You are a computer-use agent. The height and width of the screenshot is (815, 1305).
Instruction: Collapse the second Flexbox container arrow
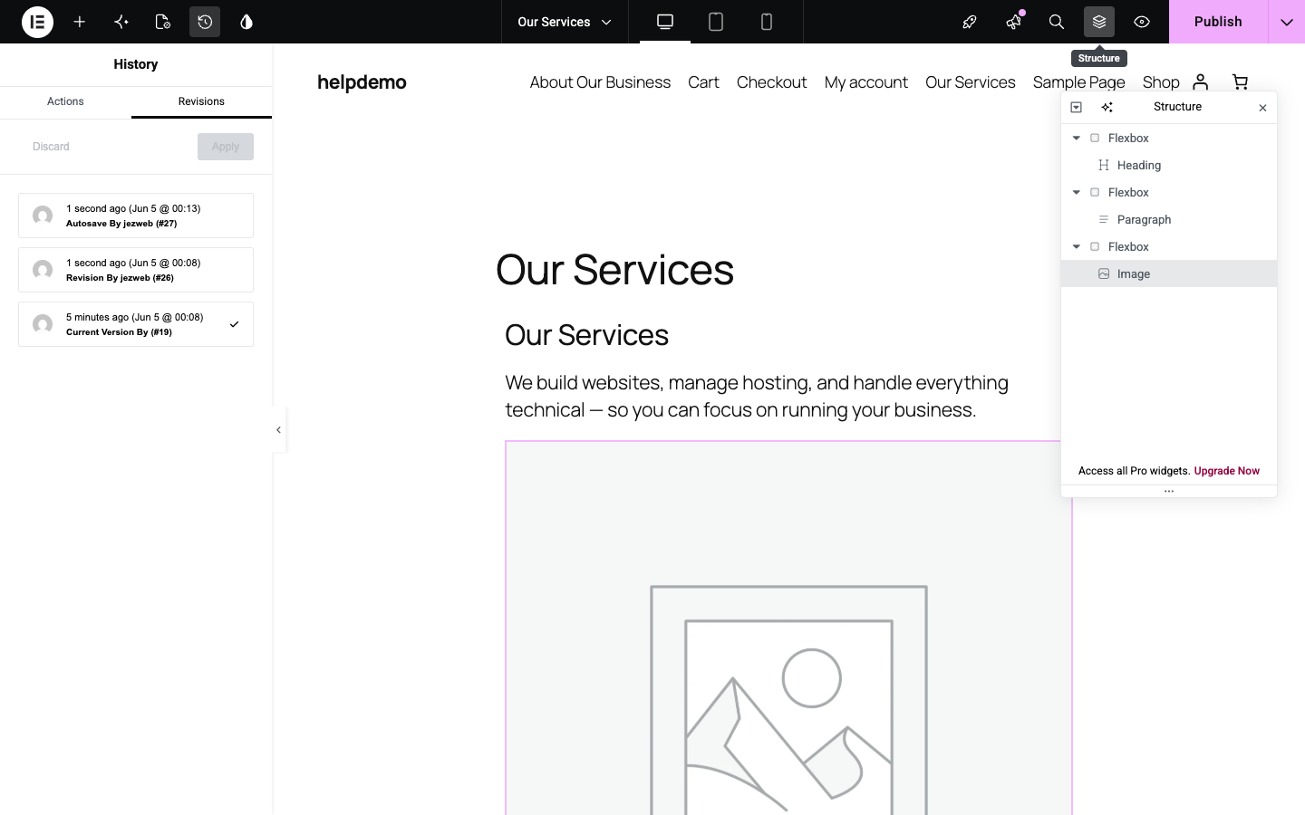point(1077,192)
